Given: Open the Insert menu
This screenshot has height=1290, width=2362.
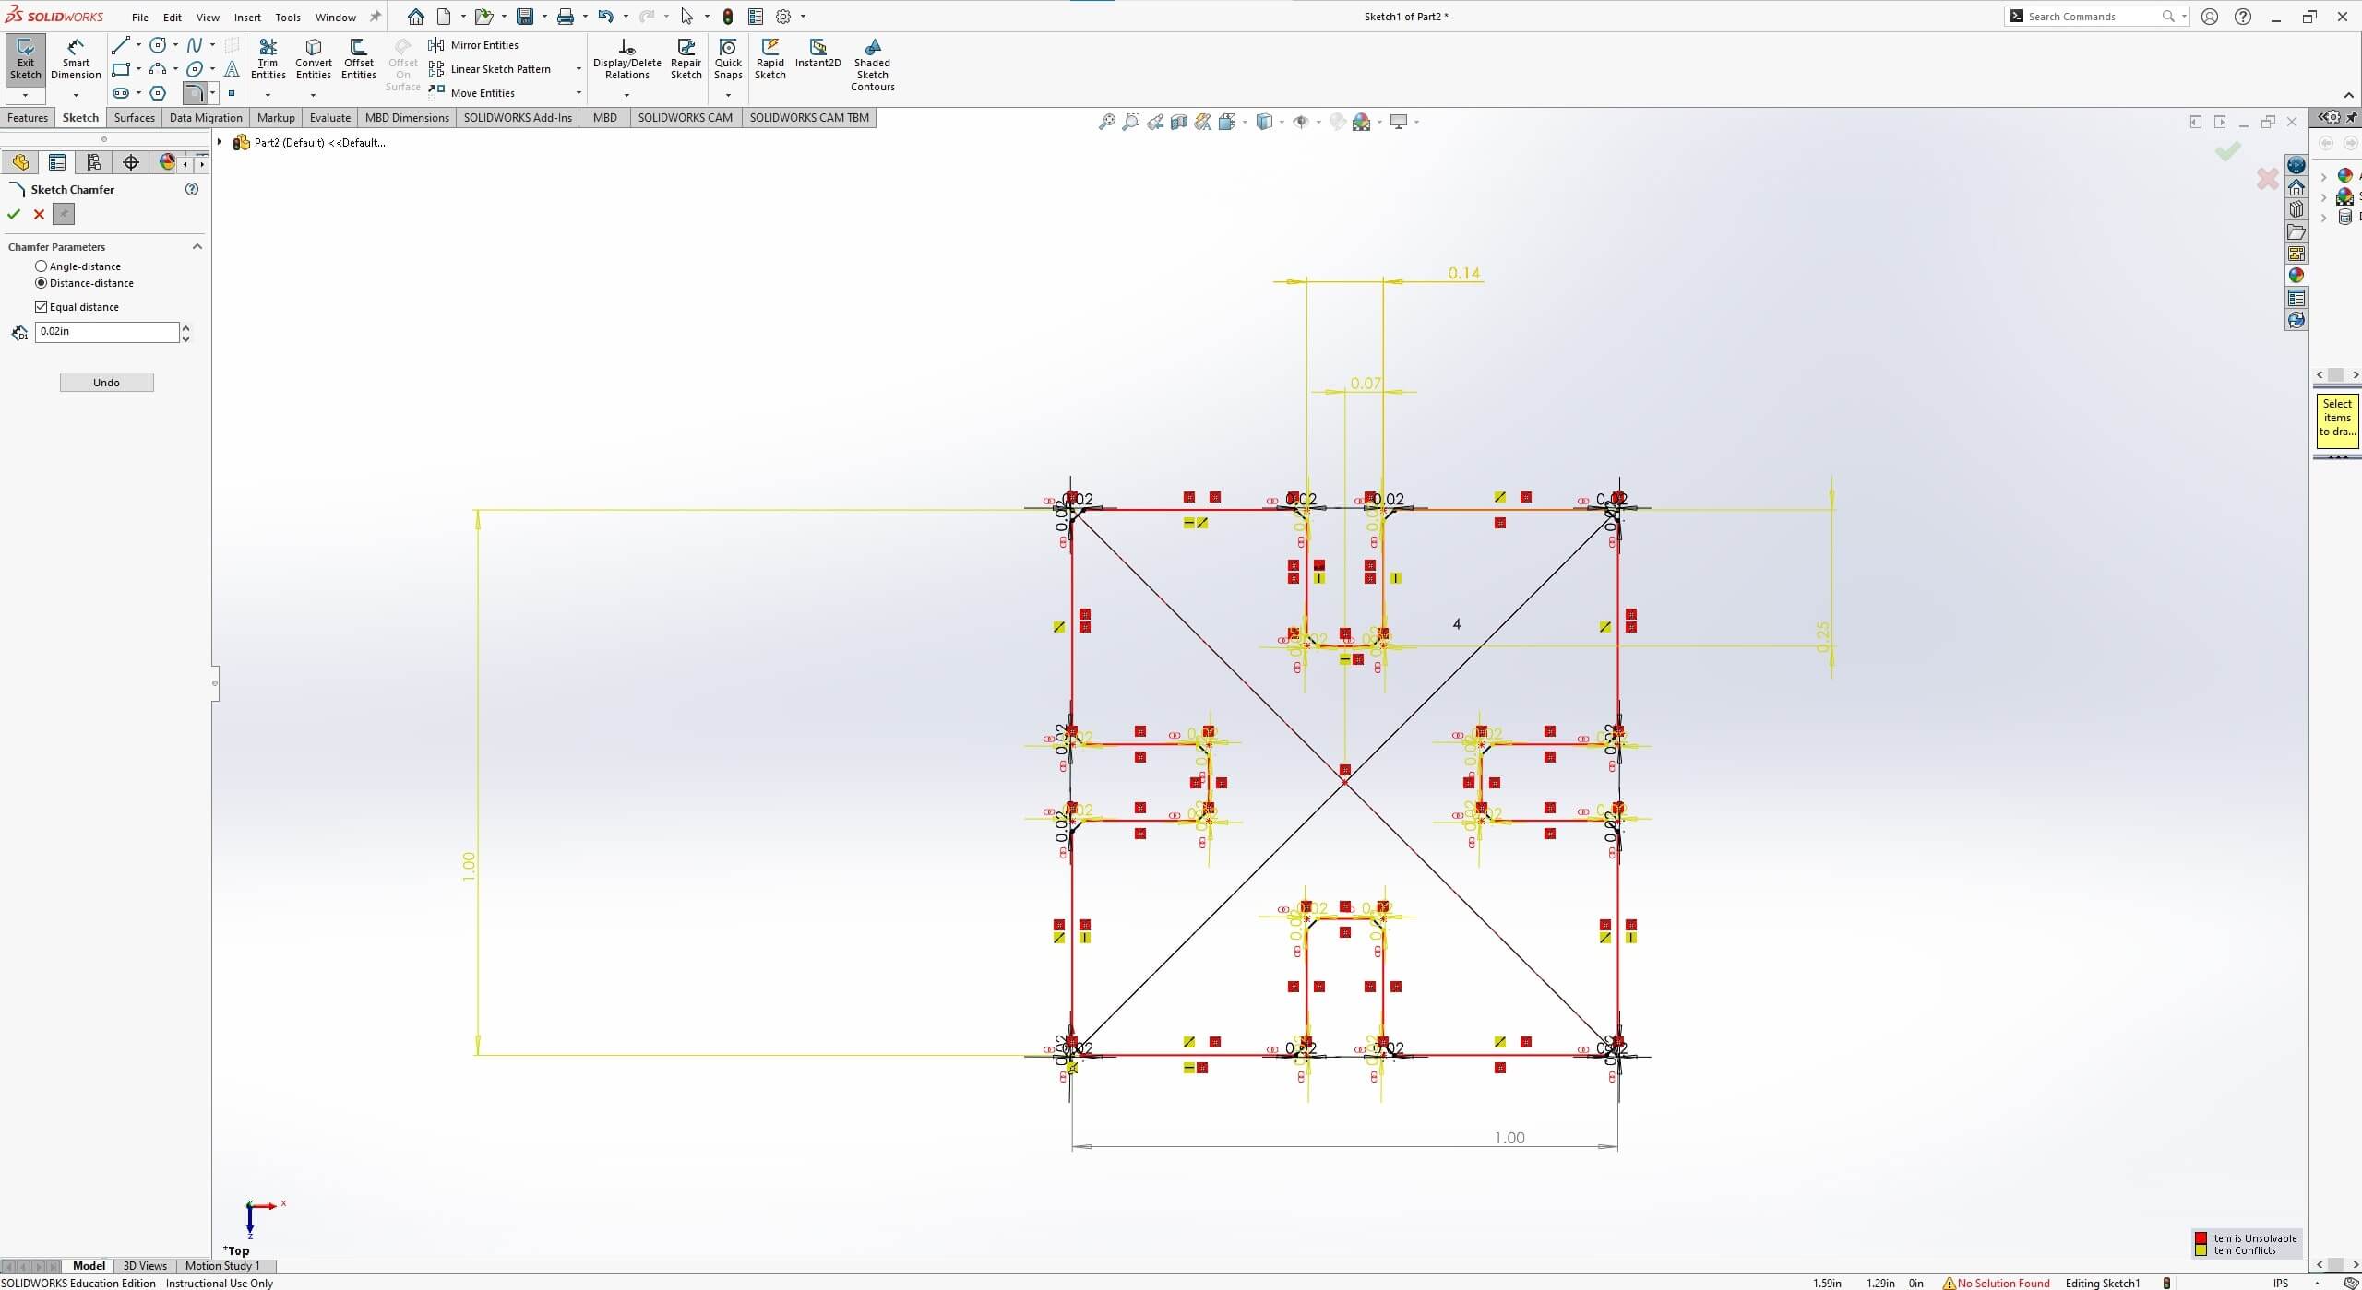Looking at the screenshot, I should pos(247,18).
